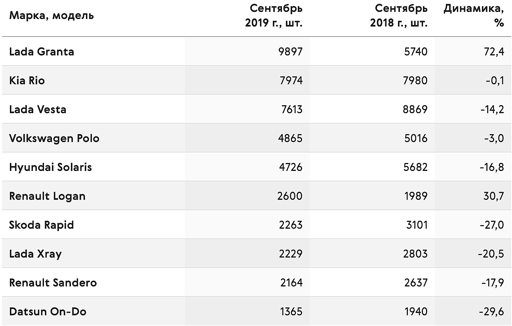The image size is (512, 326).
Task: Select the 1940 value for Datsun On-Do
Action: pyautogui.click(x=416, y=311)
